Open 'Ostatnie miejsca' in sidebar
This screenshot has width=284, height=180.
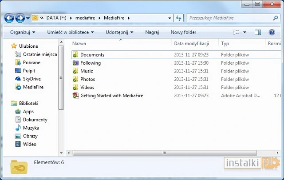pyautogui.click(x=39, y=54)
